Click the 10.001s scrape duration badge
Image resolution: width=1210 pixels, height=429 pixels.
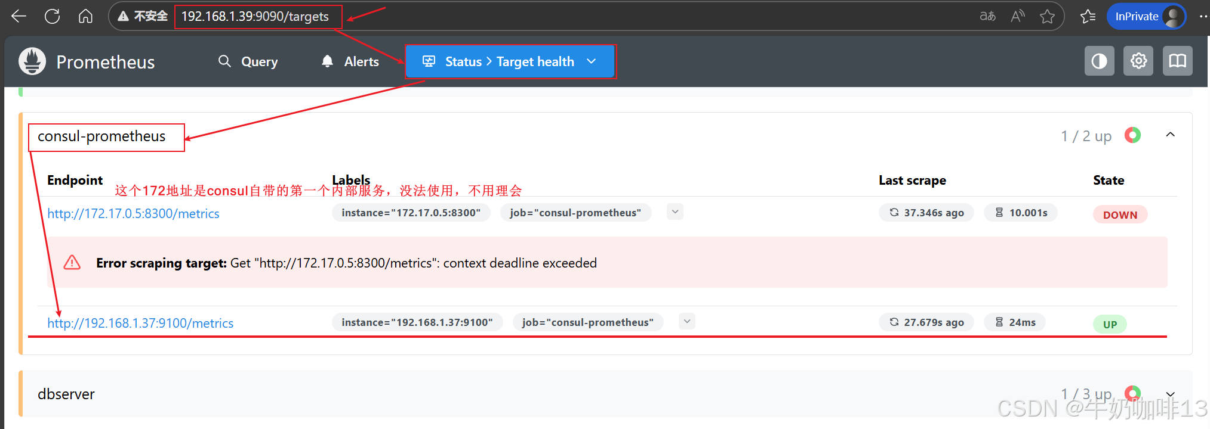pos(1020,213)
